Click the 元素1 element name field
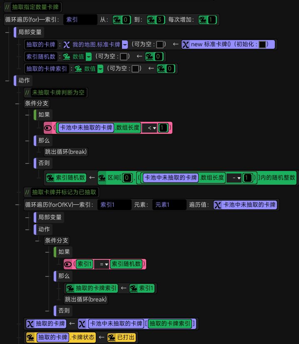299x344 pixels. [169, 205]
